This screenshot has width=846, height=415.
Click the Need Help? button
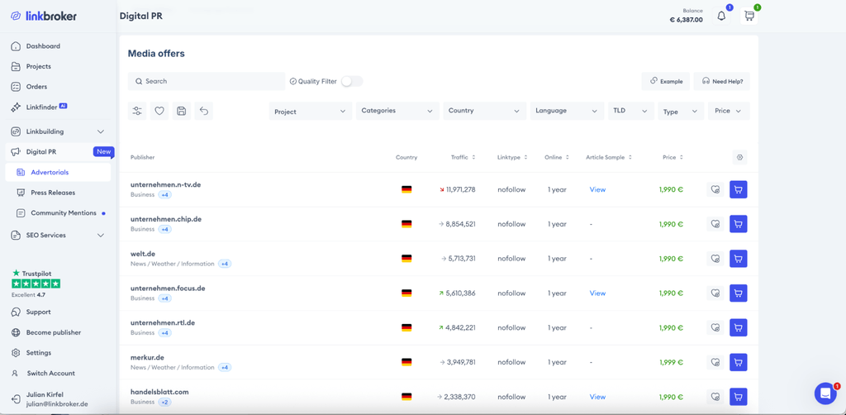722,81
